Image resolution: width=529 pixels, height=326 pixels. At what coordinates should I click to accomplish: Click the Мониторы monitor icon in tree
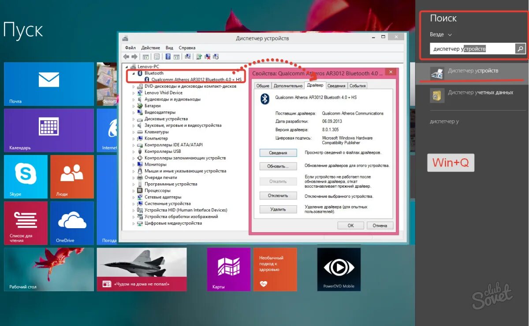click(x=141, y=164)
